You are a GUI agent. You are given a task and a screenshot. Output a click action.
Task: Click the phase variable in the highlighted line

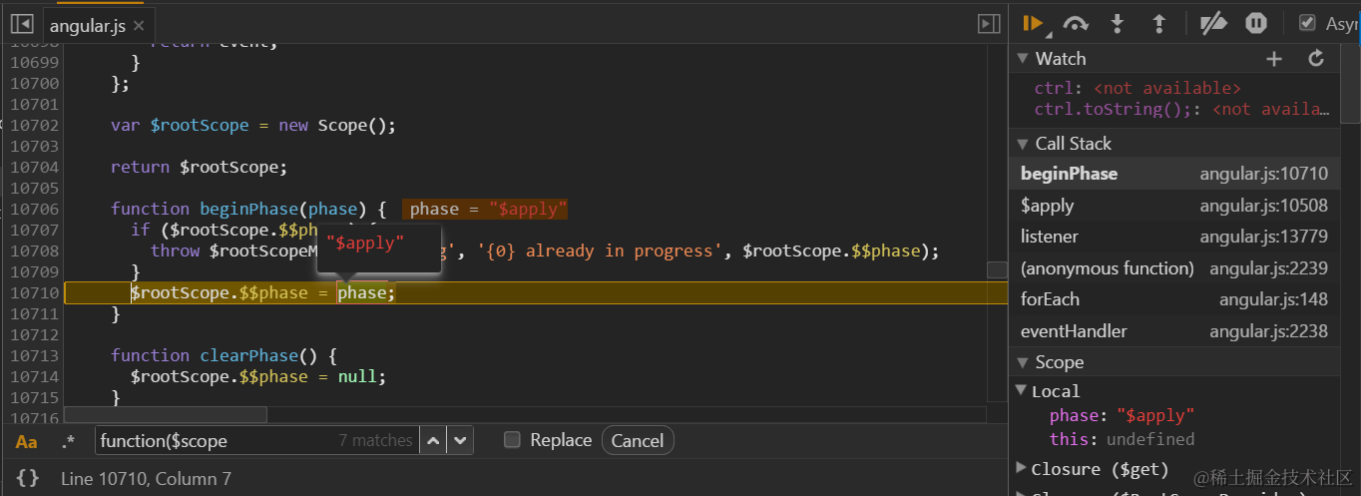click(x=362, y=292)
